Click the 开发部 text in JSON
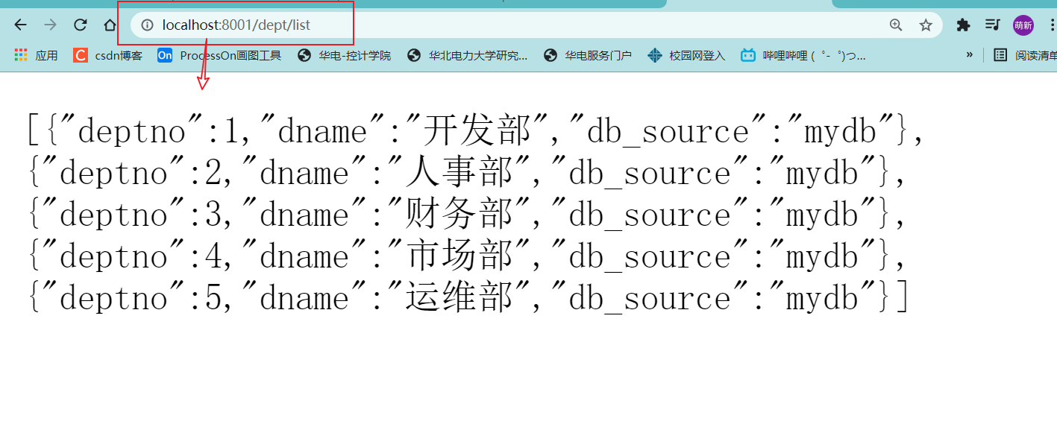The height and width of the screenshot is (427, 1057). coord(476,131)
